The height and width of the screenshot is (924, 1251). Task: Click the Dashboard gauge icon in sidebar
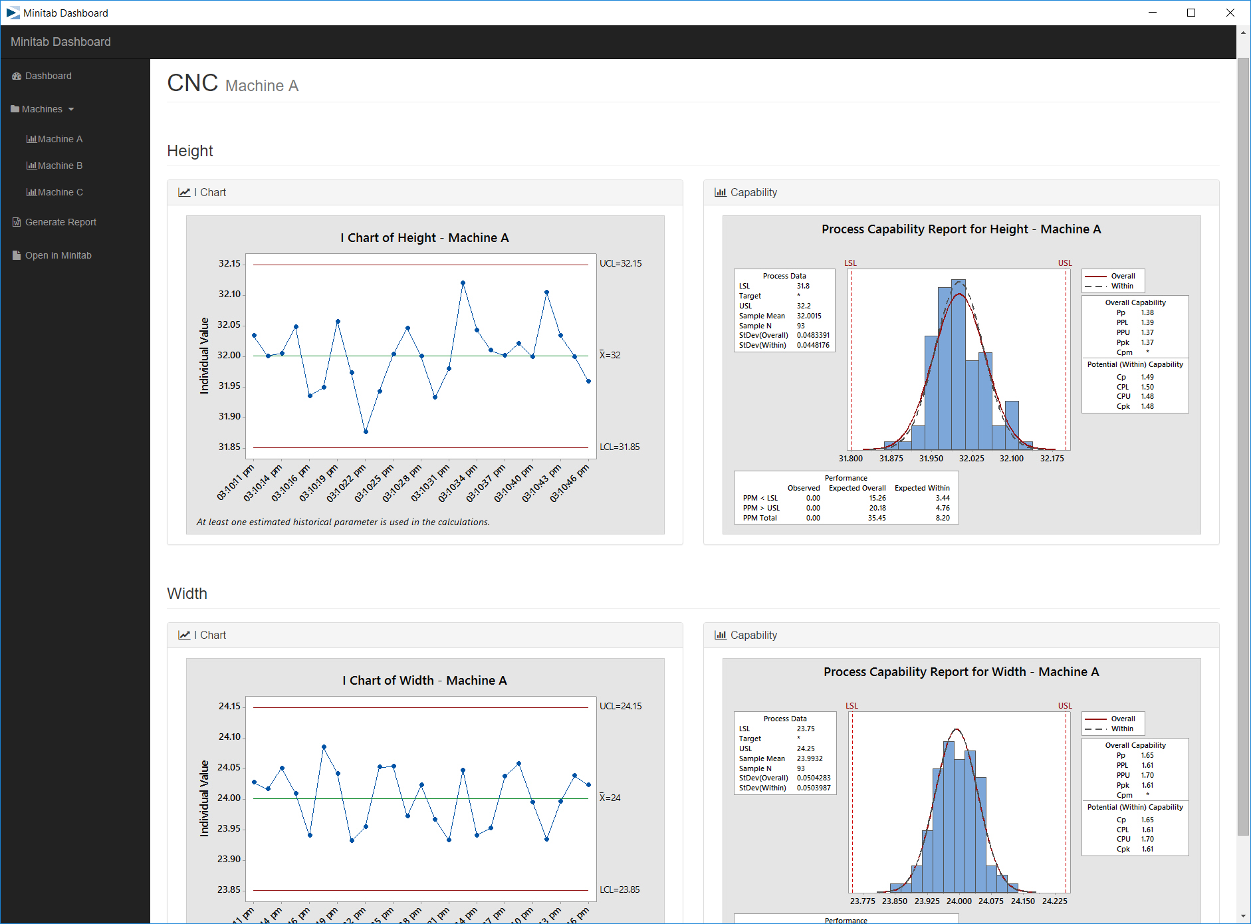click(17, 76)
